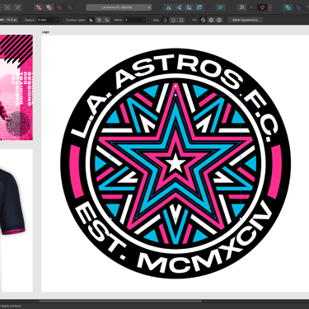Click the dimmed Move to Front icon
The image size is (309, 309).
coord(69,7)
